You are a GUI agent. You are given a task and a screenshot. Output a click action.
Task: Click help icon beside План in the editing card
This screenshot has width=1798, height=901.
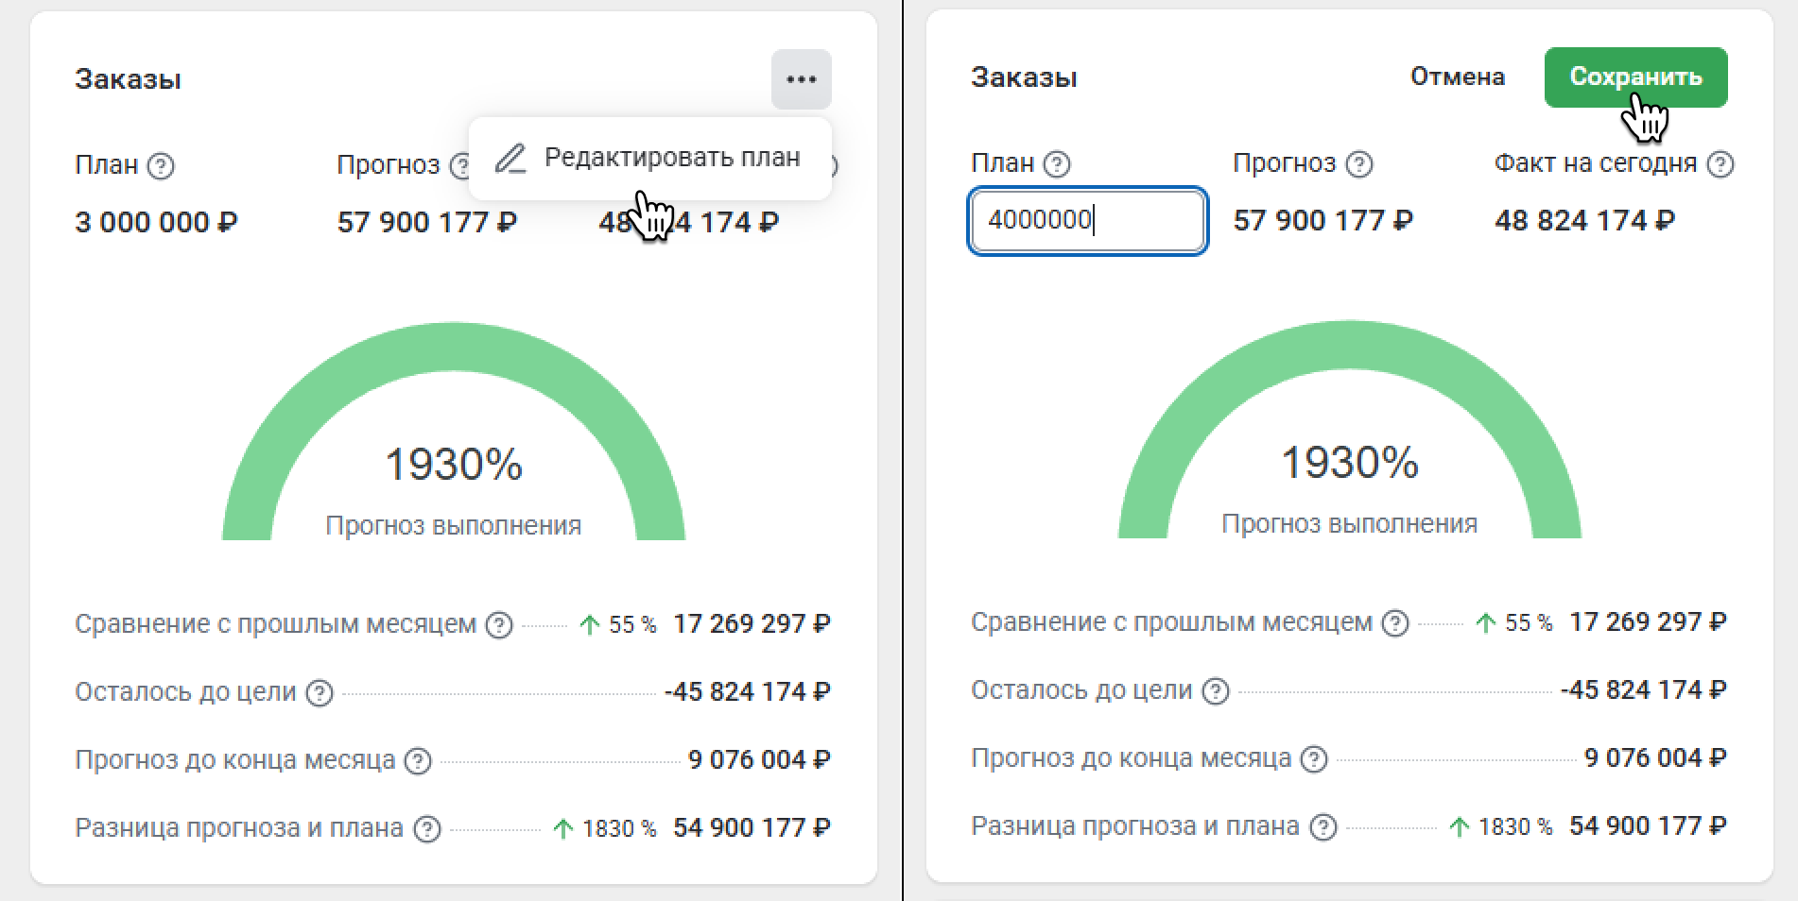[x=1057, y=164]
